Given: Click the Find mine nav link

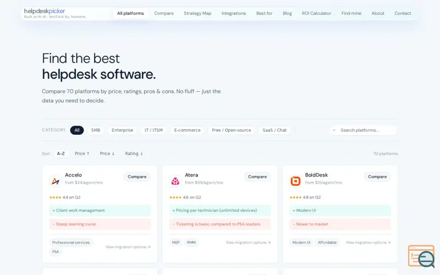Looking at the screenshot, I should point(351,13).
